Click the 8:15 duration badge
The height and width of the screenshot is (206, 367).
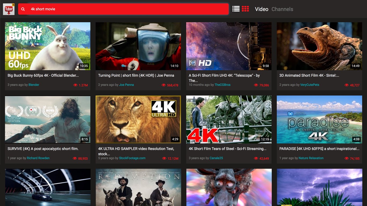coord(85,139)
